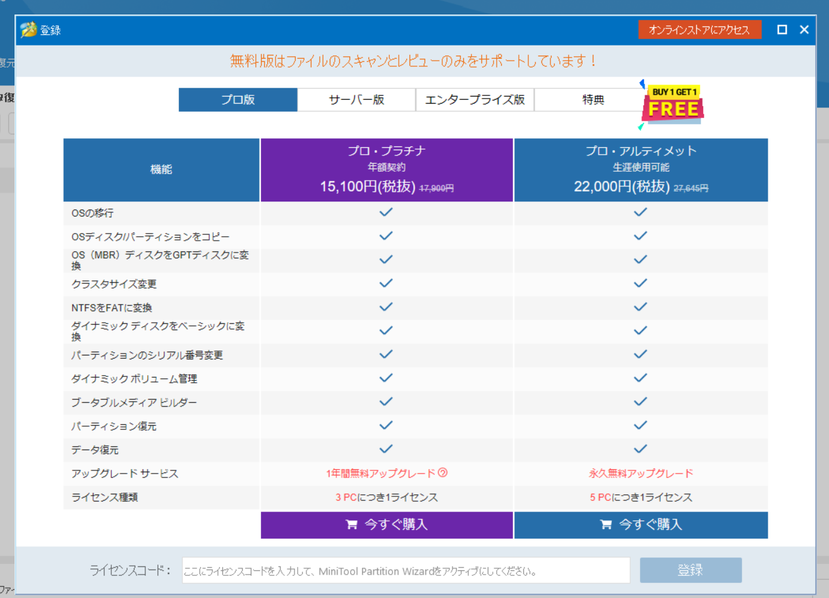
Task: Switch to the サーバー版 tab
Action: click(356, 100)
